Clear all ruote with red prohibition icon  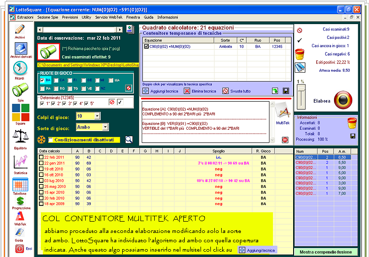pyautogui.click(x=129, y=88)
